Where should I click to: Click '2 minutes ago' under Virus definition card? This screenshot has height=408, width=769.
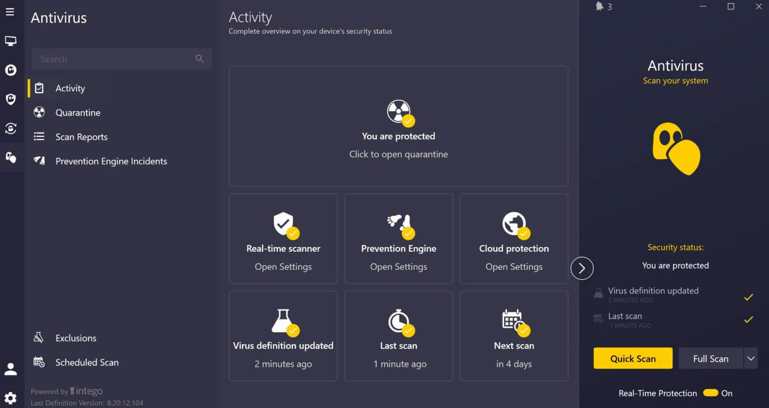283,364
